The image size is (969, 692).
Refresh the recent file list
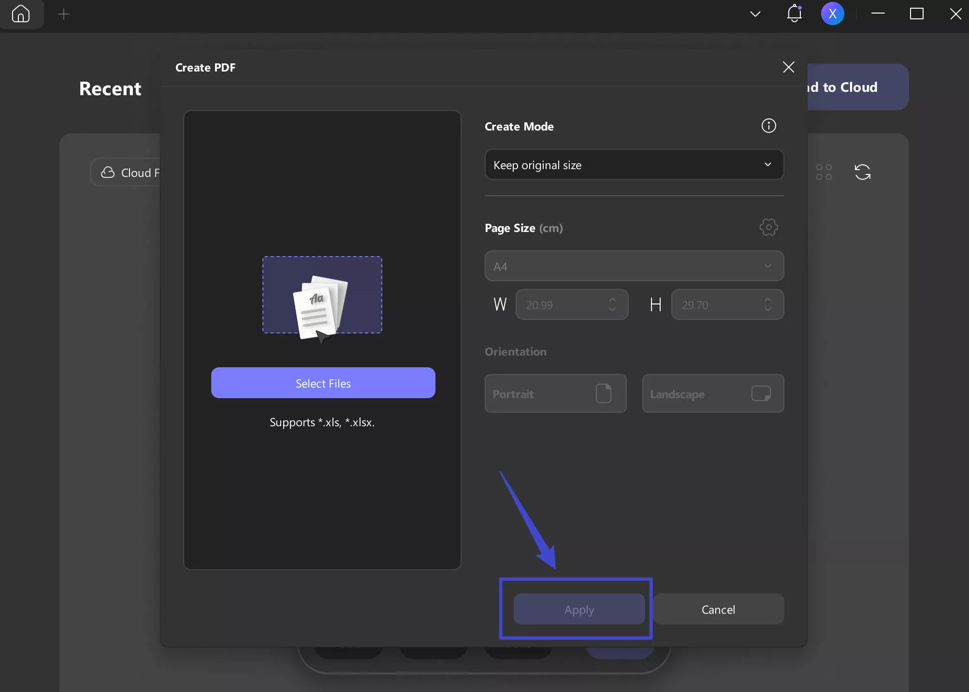(x=862, y=172)
